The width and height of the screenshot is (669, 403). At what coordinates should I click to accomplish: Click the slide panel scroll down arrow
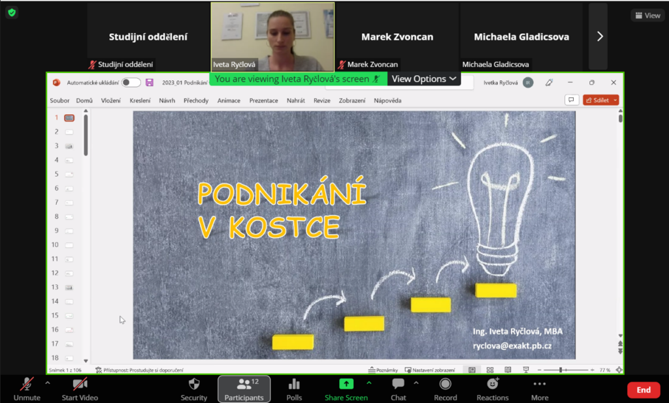click(x=86, y=361)
